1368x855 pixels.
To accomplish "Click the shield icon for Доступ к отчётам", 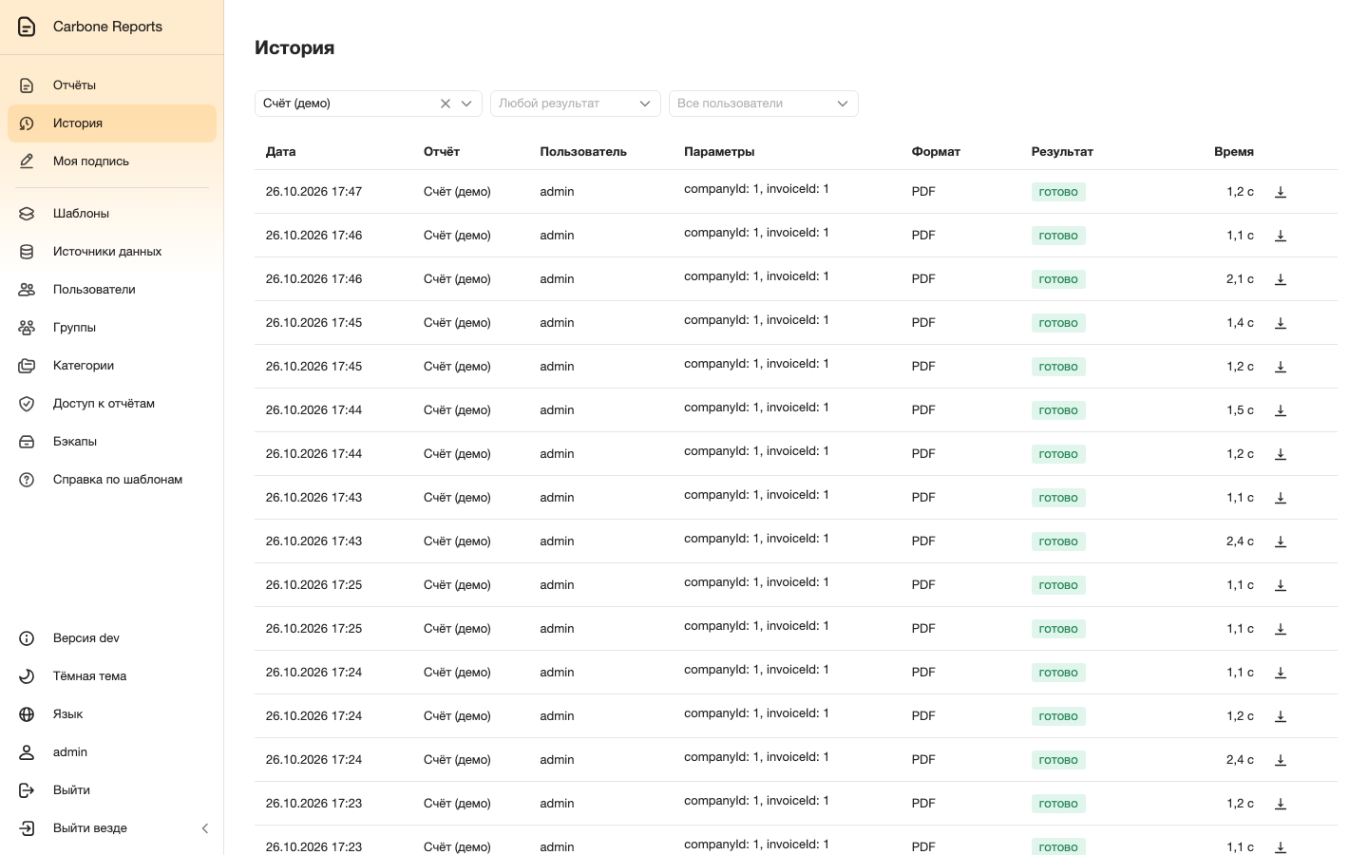I will pyautogui.click(x=27, y=404).
